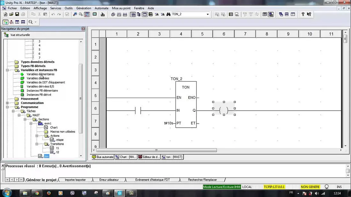
Task: Click the Zoom out magnifier icon
Action: point(81,14)
